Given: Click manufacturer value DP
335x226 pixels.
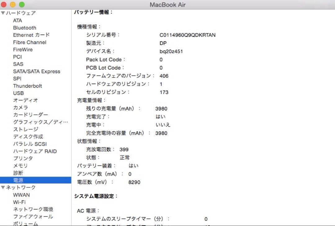Looking at the screenshot, I should tap(163, 43).
